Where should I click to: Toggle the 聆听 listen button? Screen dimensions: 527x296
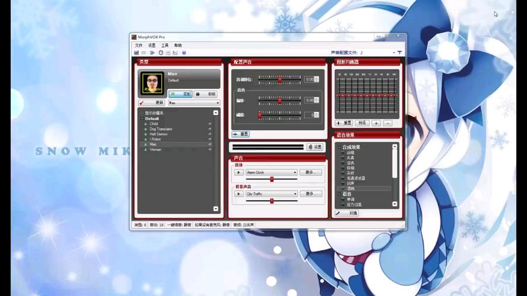click(206, 94)
